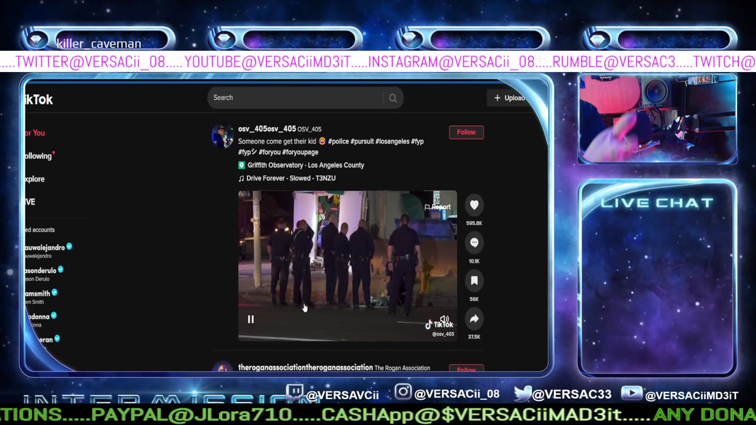Open comments on the osv_405 video
Screen dimensions: 756x425
pos(474,243)
